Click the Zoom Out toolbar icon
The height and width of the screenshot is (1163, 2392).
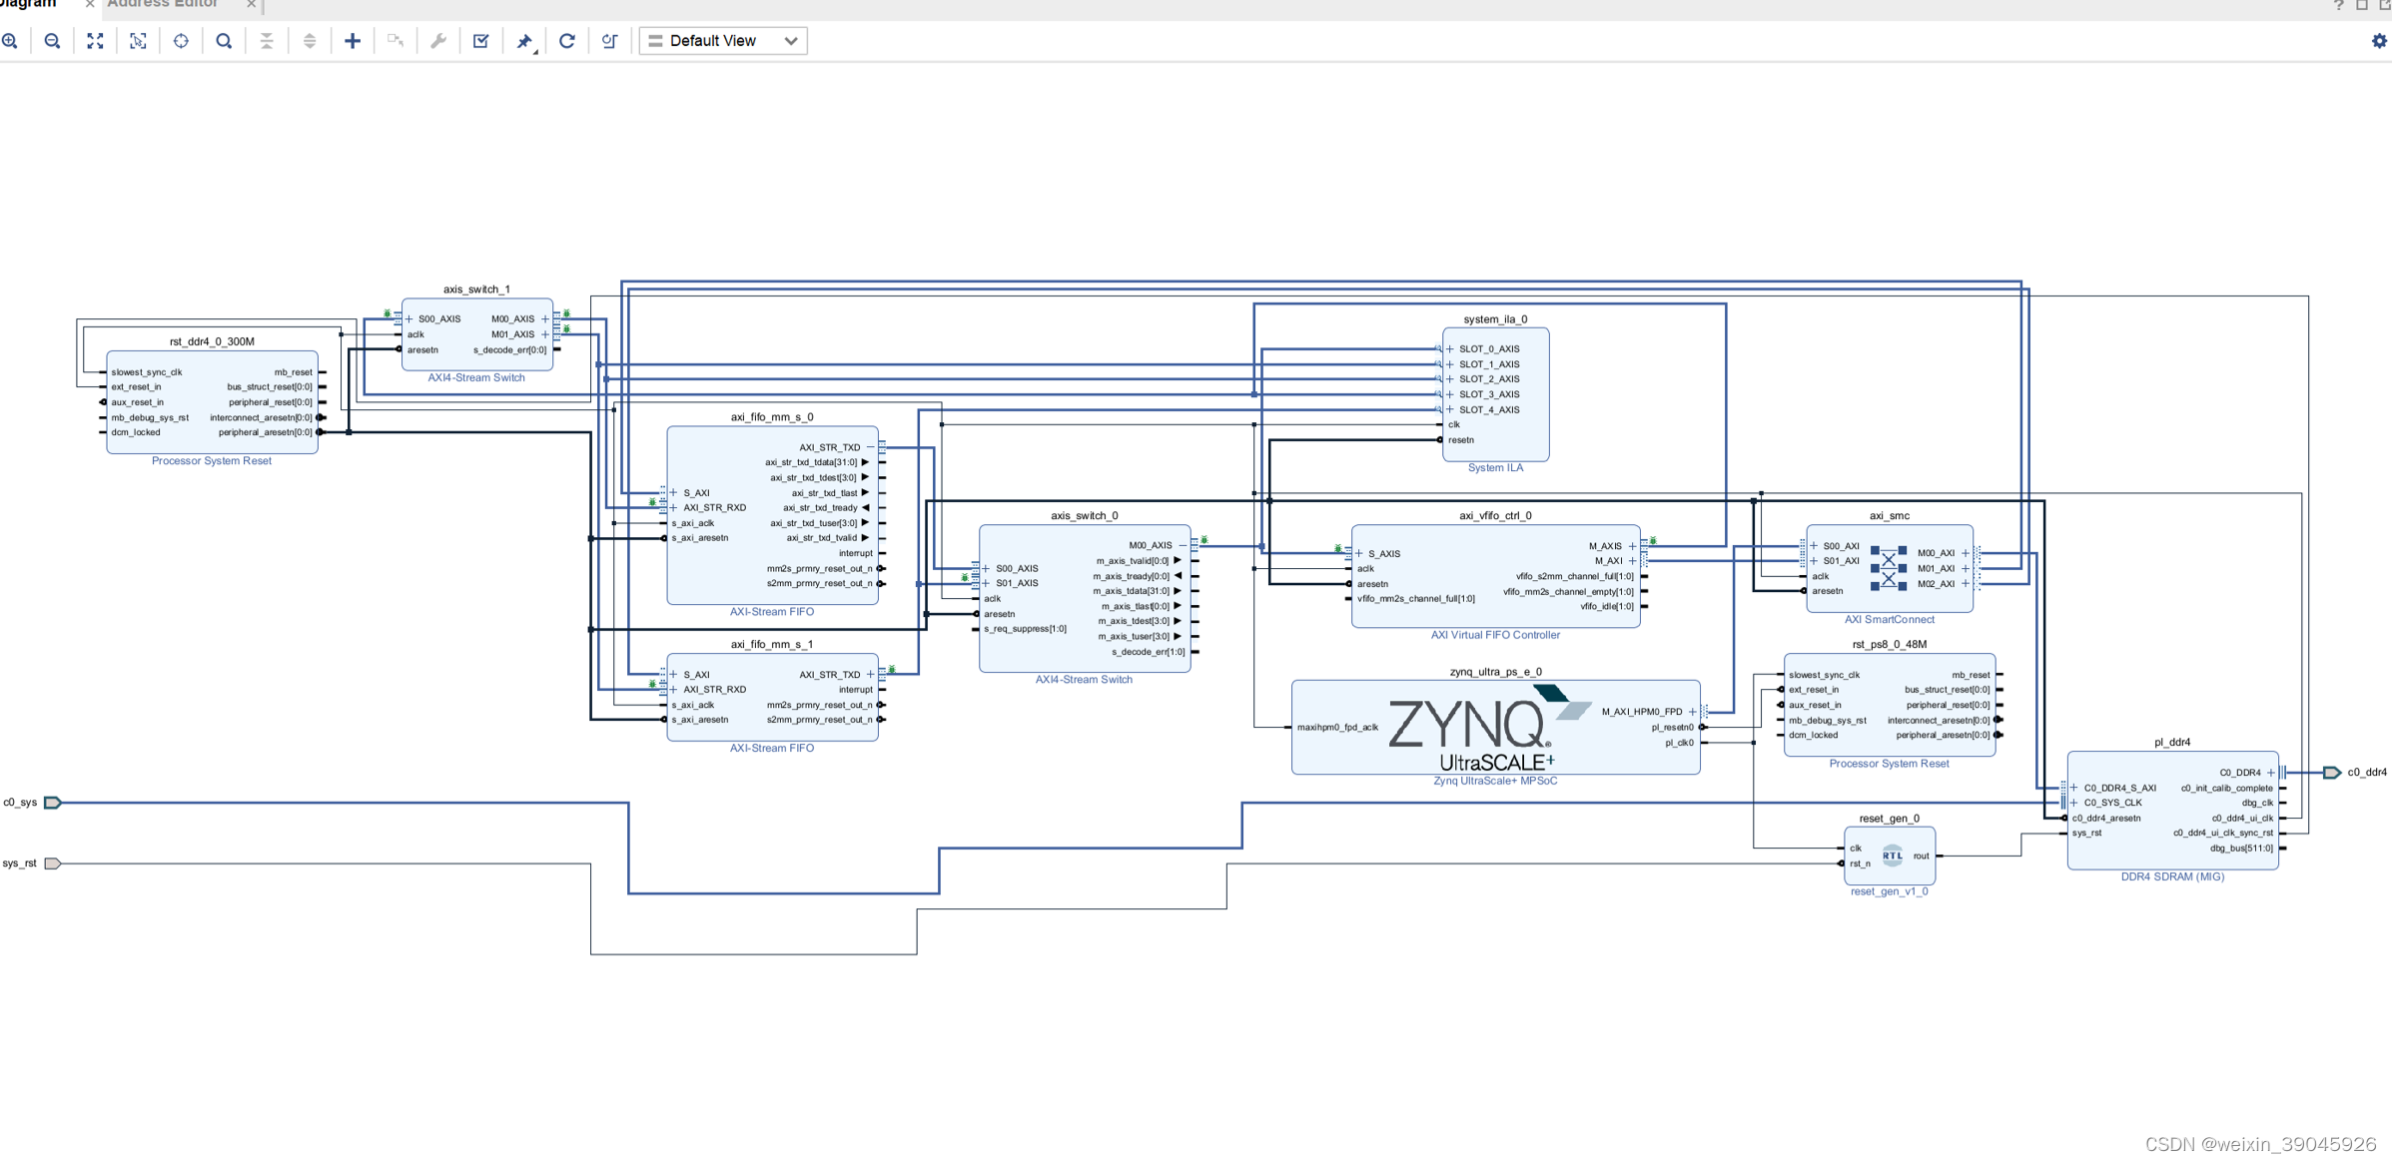pyautogui.click(x=53, y=41)
